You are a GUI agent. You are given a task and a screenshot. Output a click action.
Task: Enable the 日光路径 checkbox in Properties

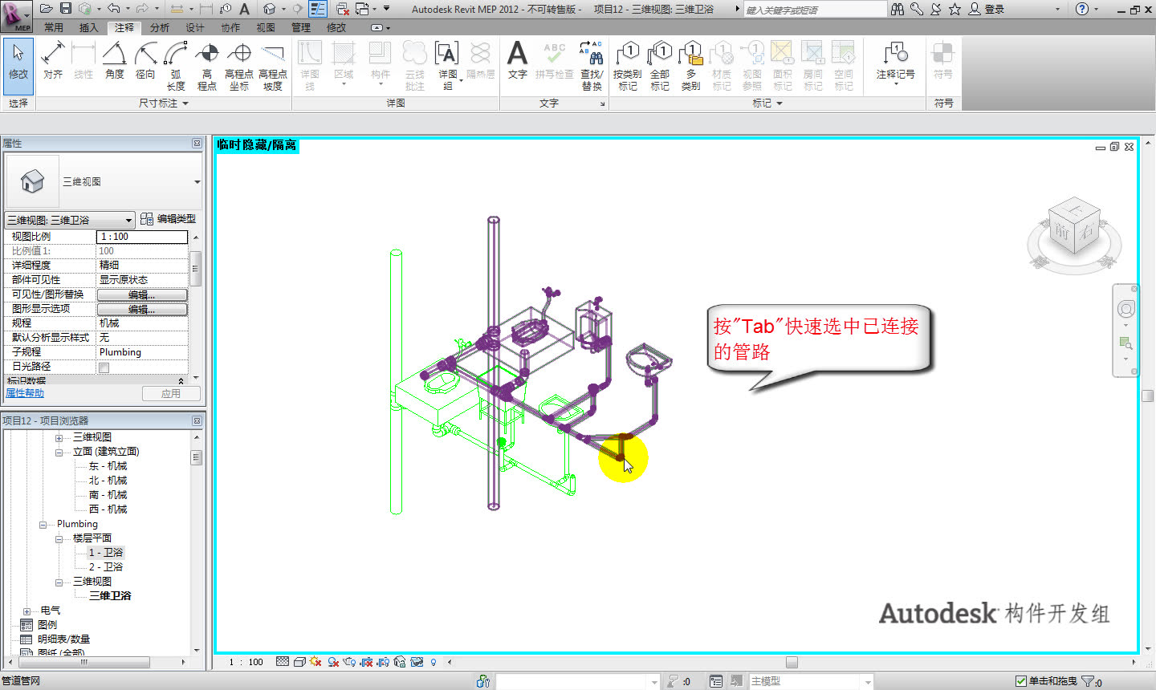coord(105,366)
